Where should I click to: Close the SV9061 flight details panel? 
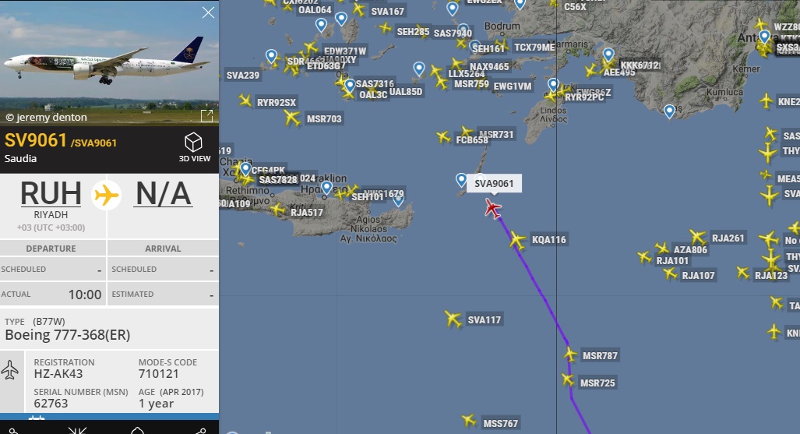(x=208, y=12)
